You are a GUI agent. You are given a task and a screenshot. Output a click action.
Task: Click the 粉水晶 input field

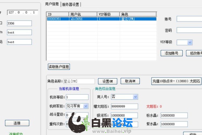point(174,116)
